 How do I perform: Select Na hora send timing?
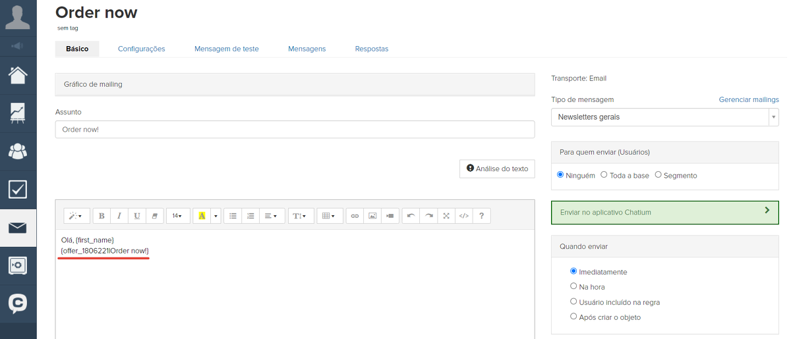click(573, 286)
